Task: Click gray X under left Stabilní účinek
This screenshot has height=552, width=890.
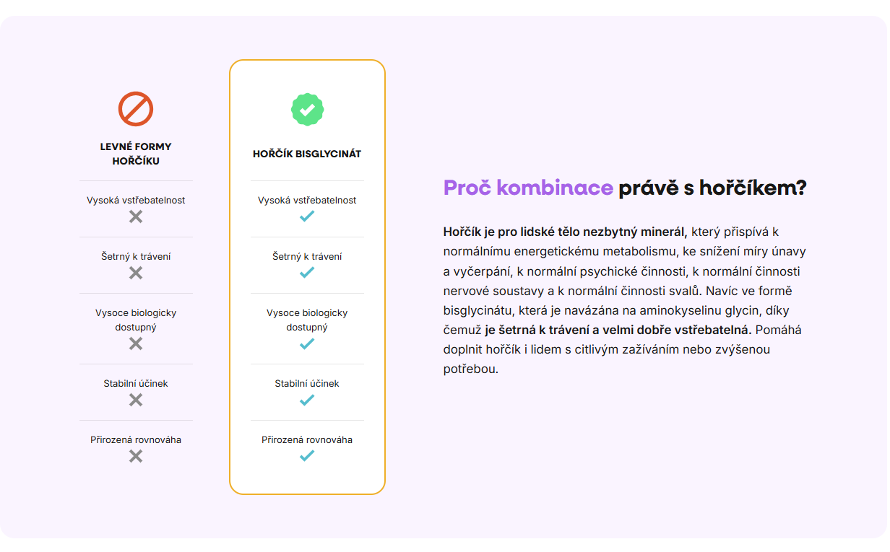Action: [136, 400]
